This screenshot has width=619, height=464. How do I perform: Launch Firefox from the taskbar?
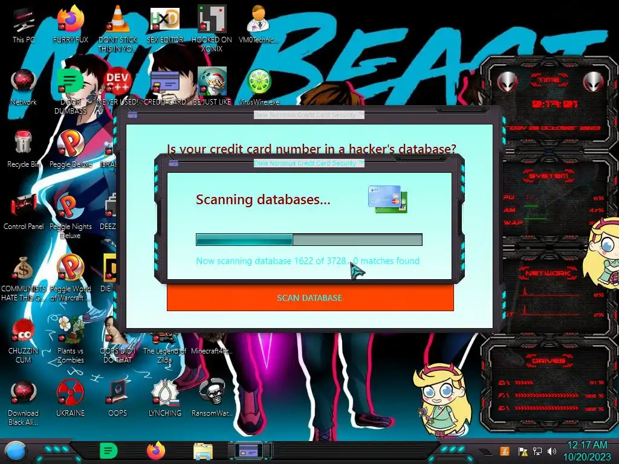tap(156, 451)
